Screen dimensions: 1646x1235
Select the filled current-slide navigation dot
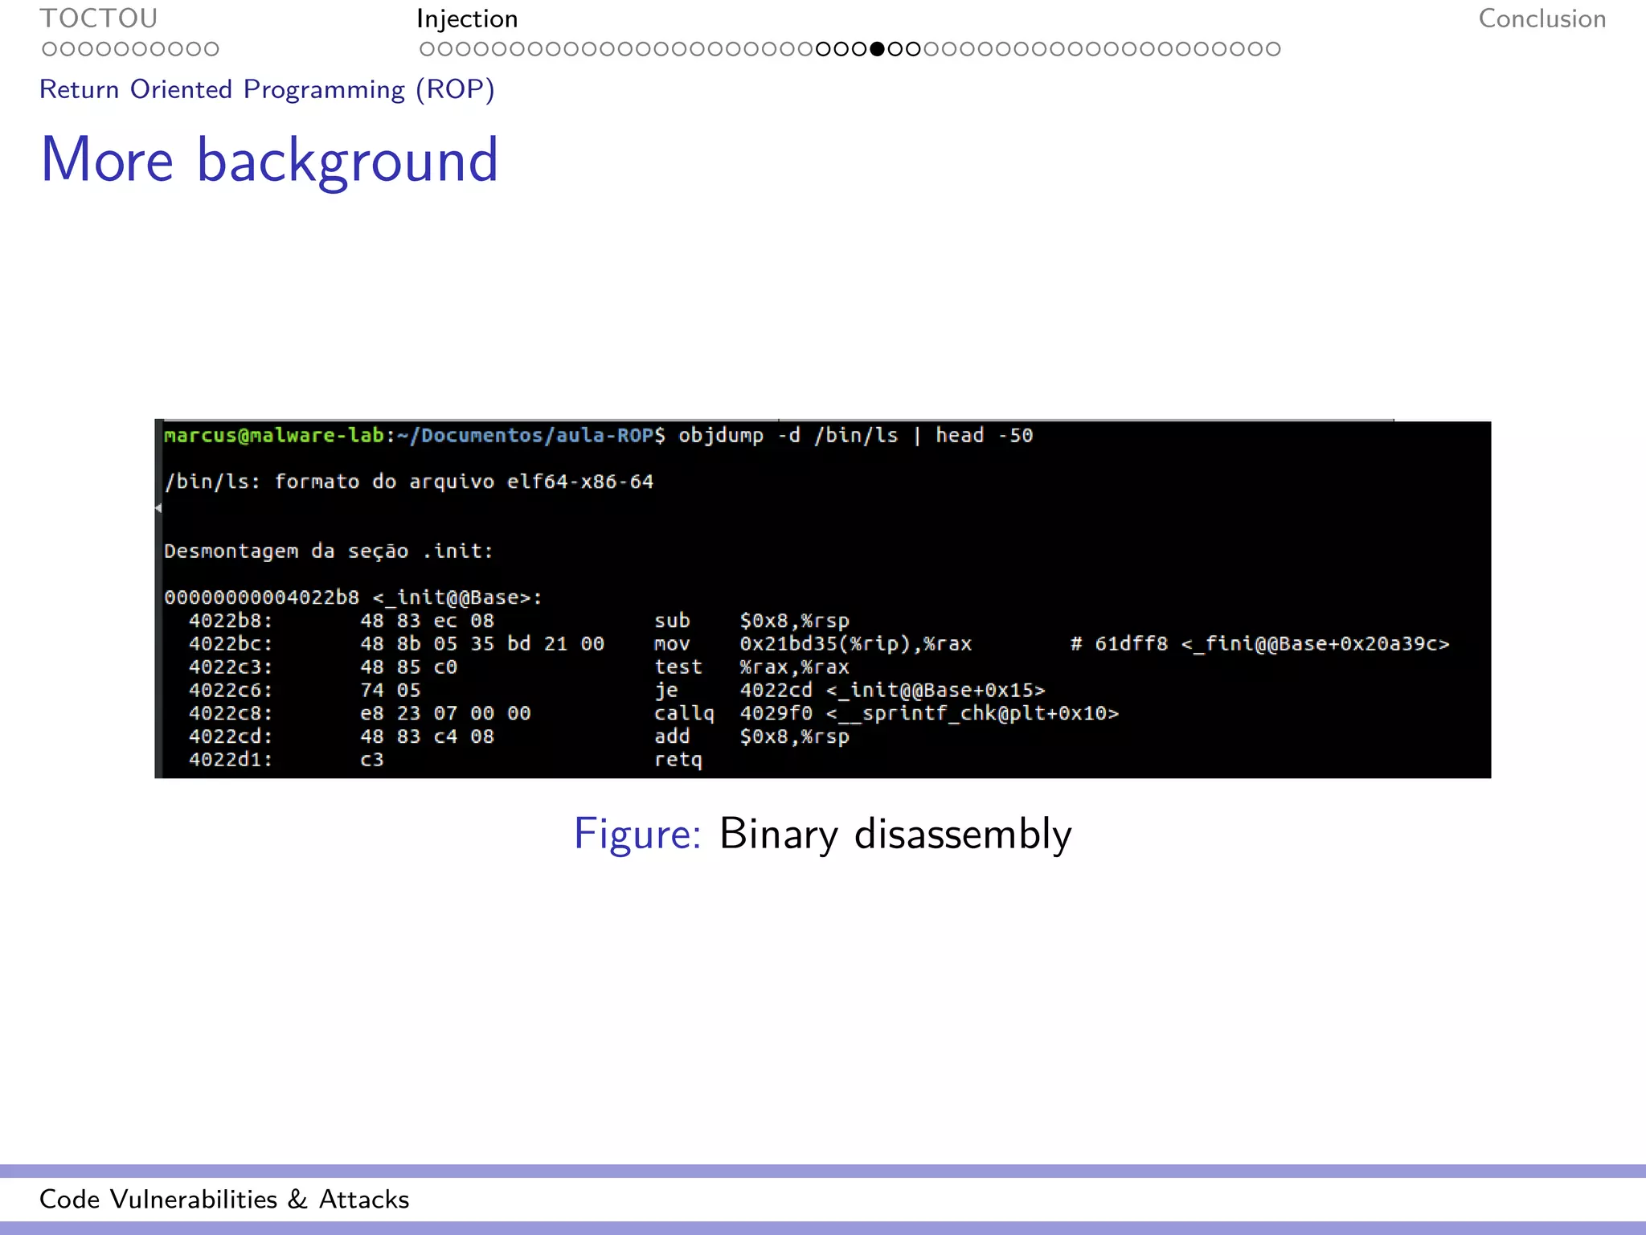coord(878,49)
